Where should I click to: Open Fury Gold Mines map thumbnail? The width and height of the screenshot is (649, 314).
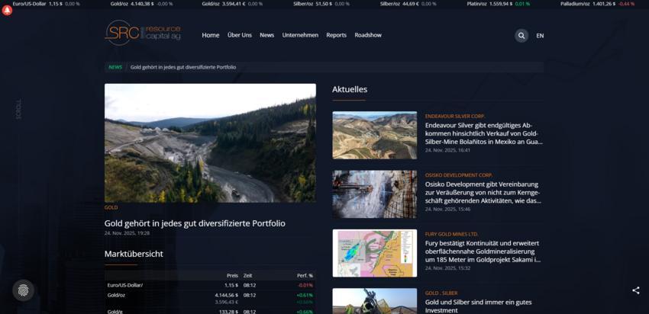pyautogui.click(x=375, y=253)
